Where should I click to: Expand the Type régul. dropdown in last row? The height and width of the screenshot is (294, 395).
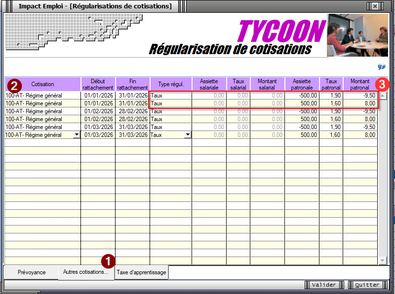click(x=188, y=134)
